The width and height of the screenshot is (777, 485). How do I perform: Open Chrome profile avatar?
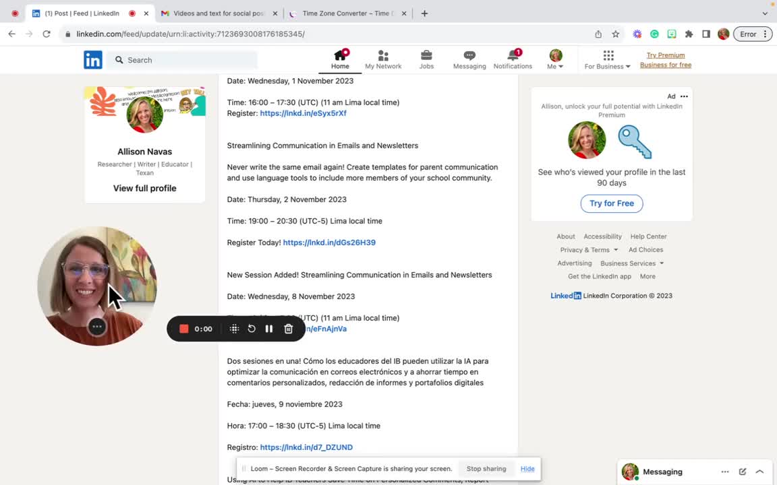724,34
